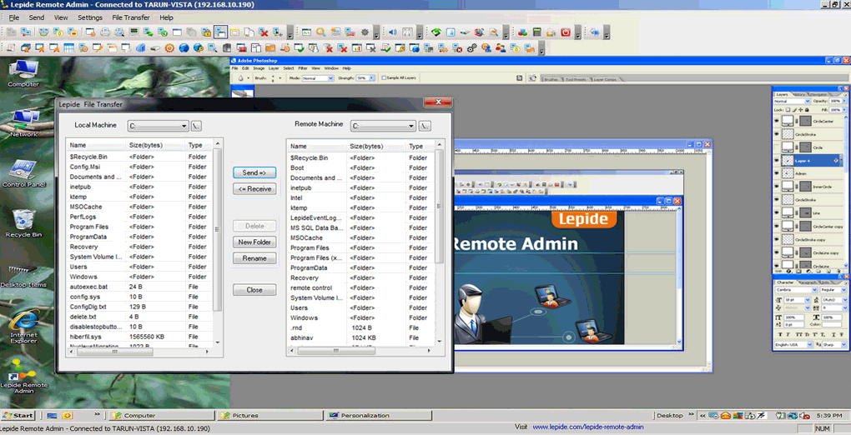Click the local file list horizontal scrollbar

coord(138,352)
